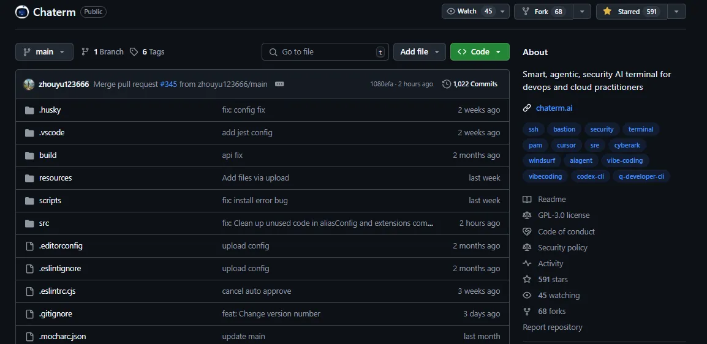The image size is (707, 344).
Task: Click the .gitignore file icon
Action: pyautogui.click(x=30, y=314)
